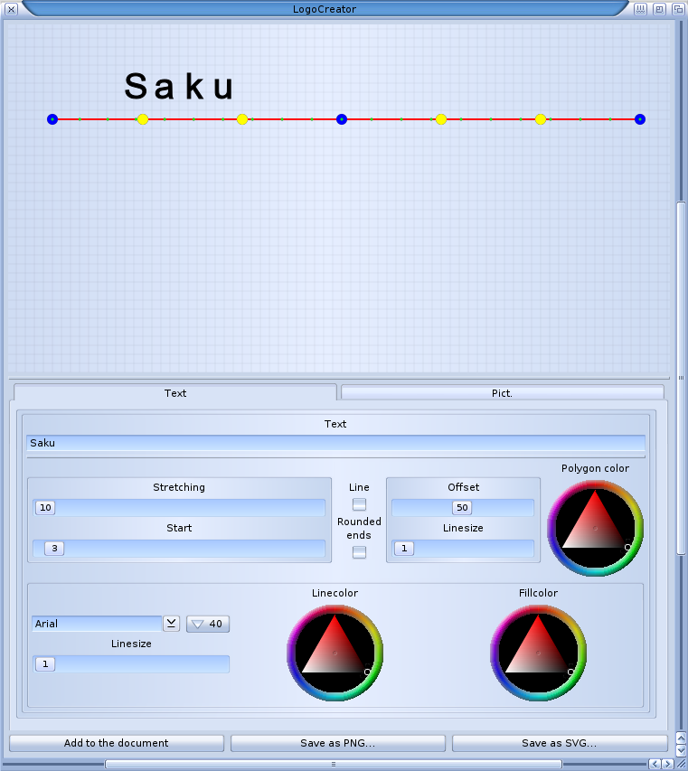Viewport: 688px width, 771px height.
Task: Click Save as PNG... button
Action: click(338, 743)
